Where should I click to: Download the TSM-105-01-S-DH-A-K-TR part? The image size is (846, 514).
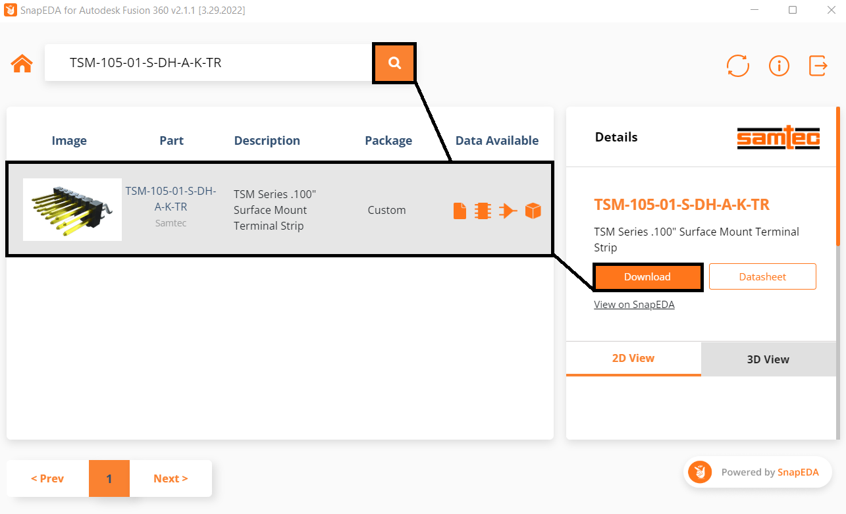(648, 276)
